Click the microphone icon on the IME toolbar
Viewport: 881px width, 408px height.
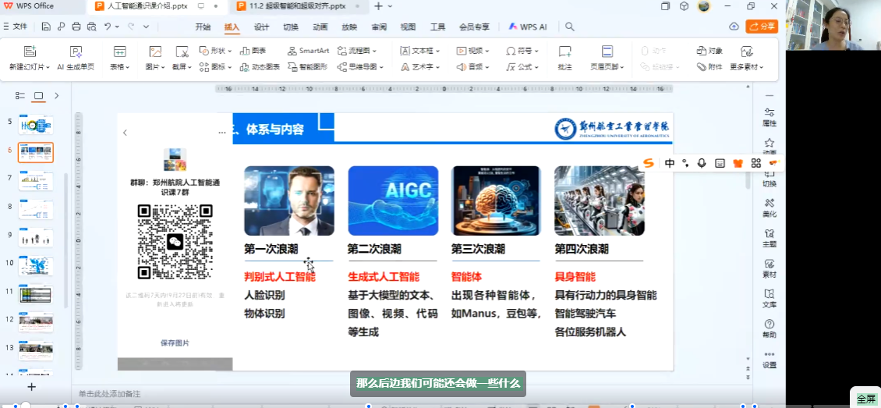tap(702, 163)
